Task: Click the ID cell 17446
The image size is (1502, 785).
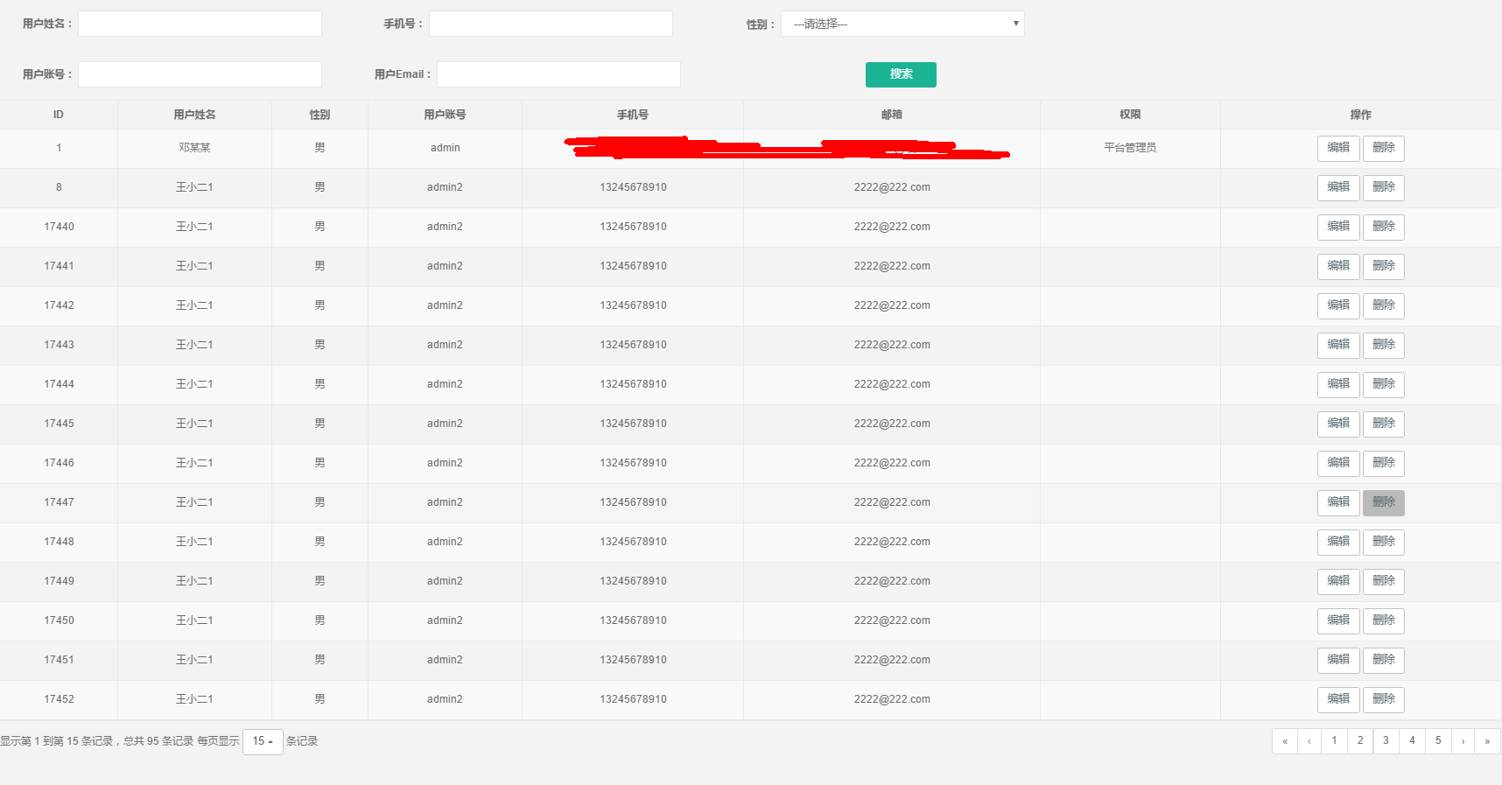Action: [x=59, y=463]
